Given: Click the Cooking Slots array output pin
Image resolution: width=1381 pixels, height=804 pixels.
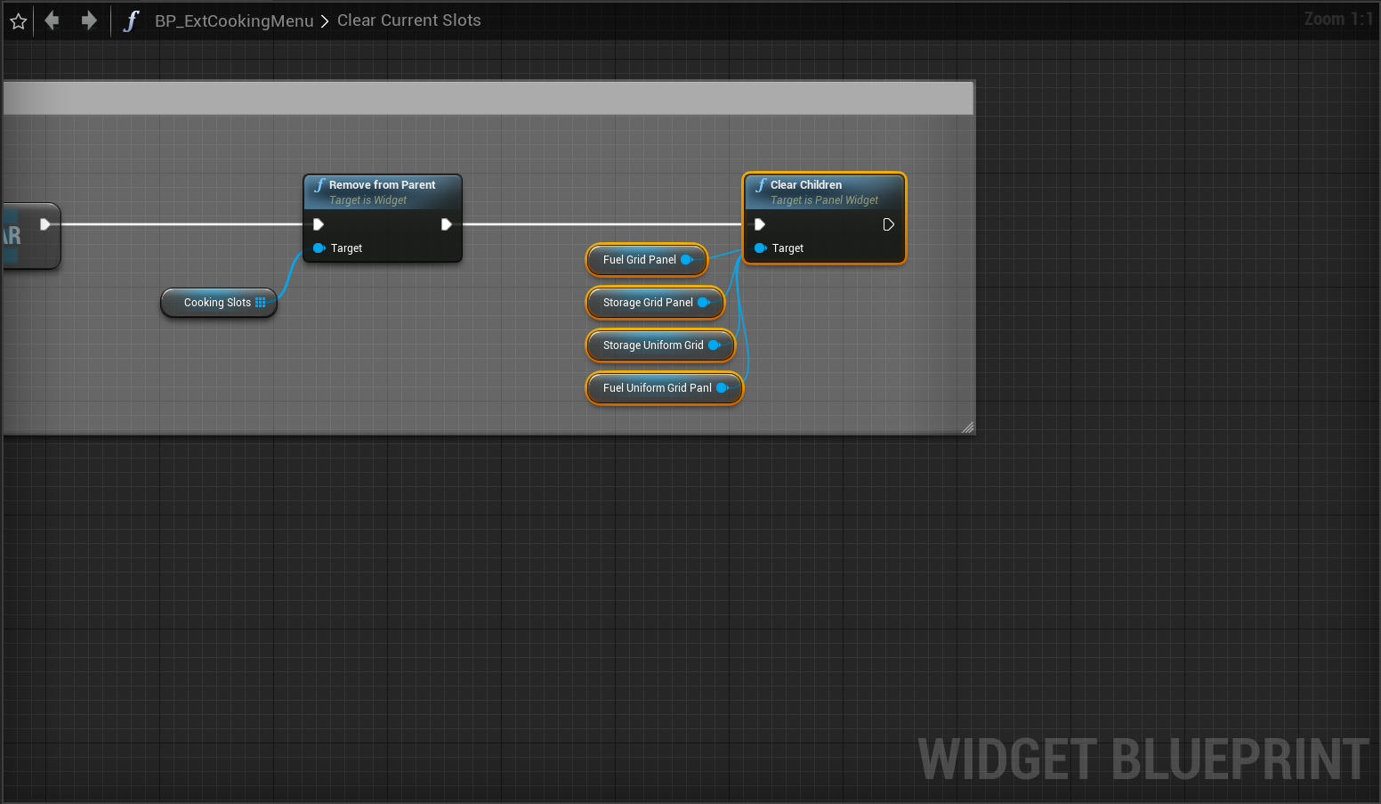Looking at the screenshot, I should tap(261, 303).
